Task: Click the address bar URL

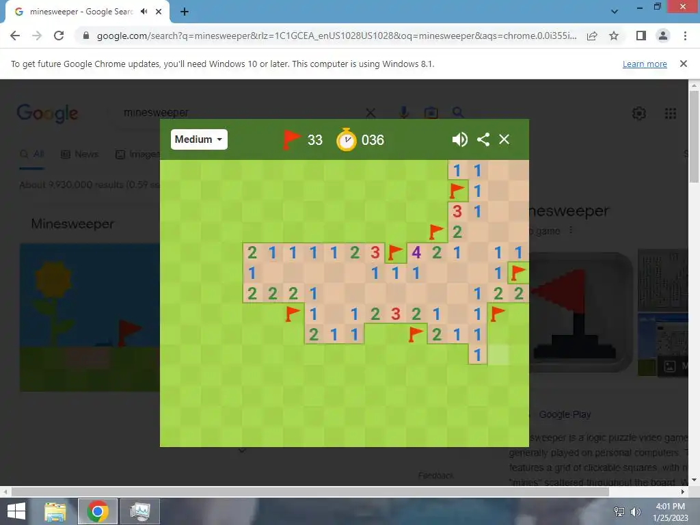Action: pyautogui.click(x=336, y=36)
